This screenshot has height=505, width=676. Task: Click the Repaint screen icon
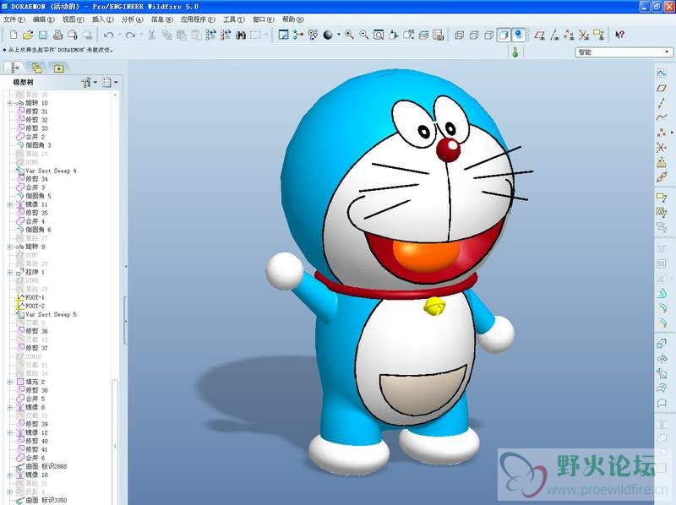[x=283, y=35]
